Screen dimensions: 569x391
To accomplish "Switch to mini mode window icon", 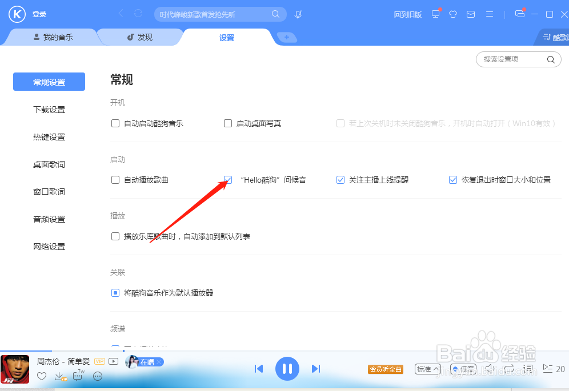I will pyautogui.click(x=520, y=14).
